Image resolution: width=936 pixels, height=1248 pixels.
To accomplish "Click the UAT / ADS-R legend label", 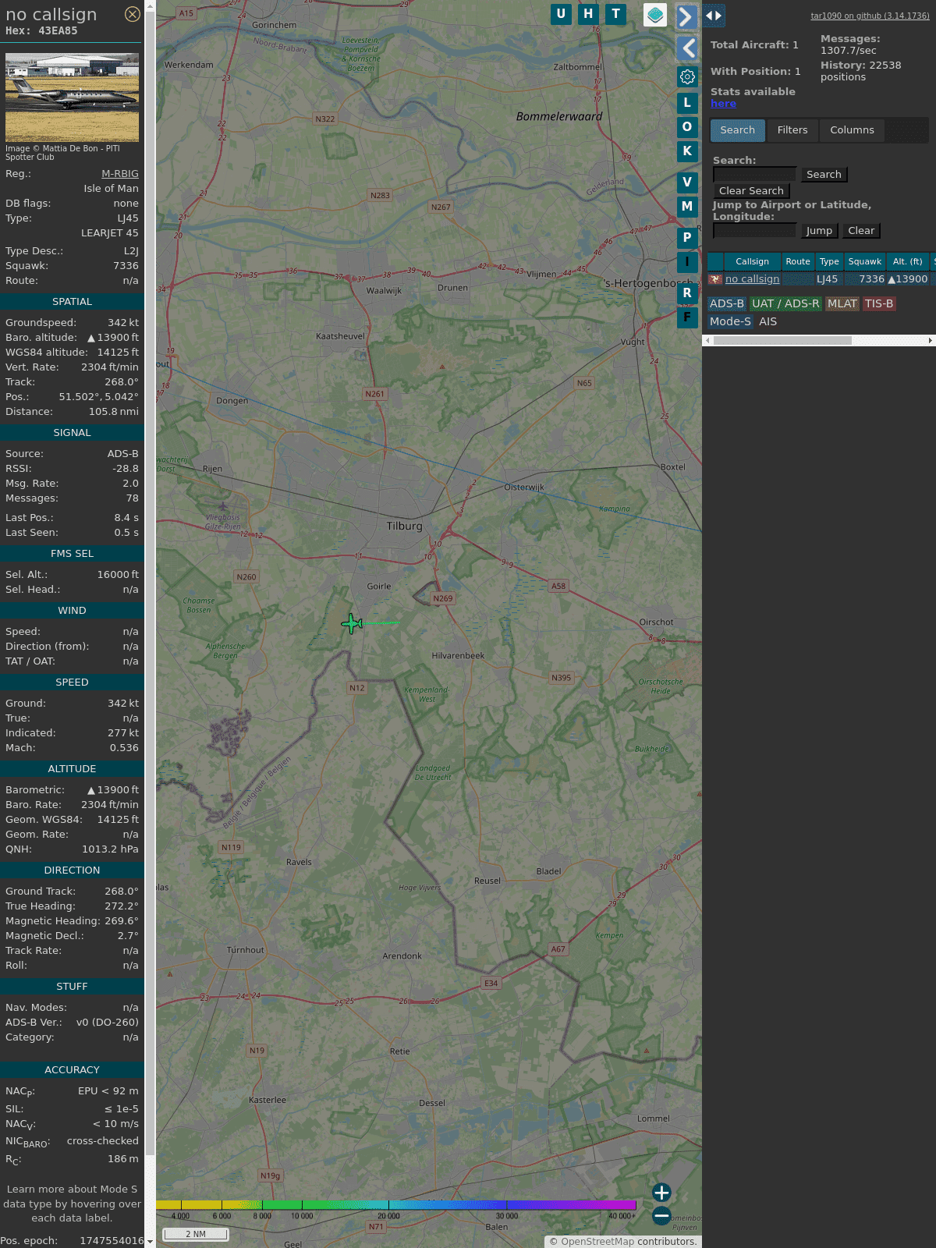I will (x=785, y=304).
